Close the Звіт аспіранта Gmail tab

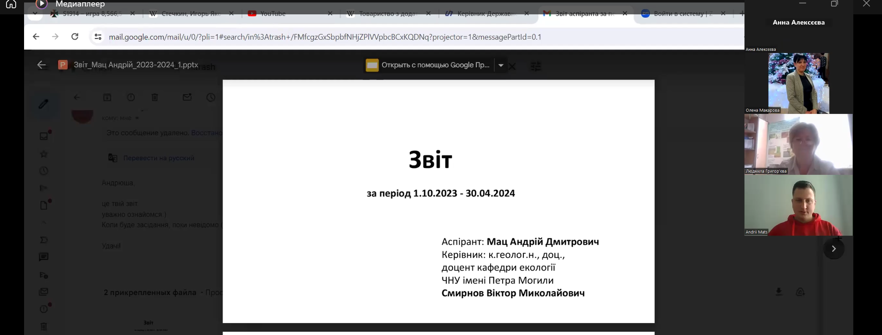pos(625,14)
